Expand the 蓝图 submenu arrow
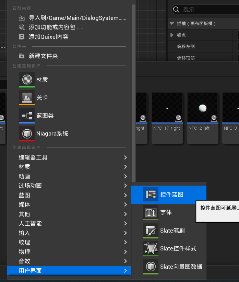This screenshot has width=239, height=282. pyautogui.click(x=126, y=195)
